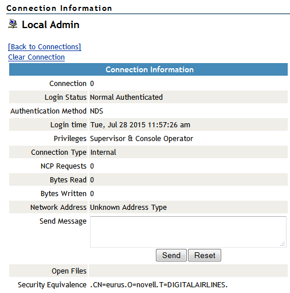This screenshot has height=293, width=290.
Task: Click the Local Admin heading text
Action: (50, 25)
